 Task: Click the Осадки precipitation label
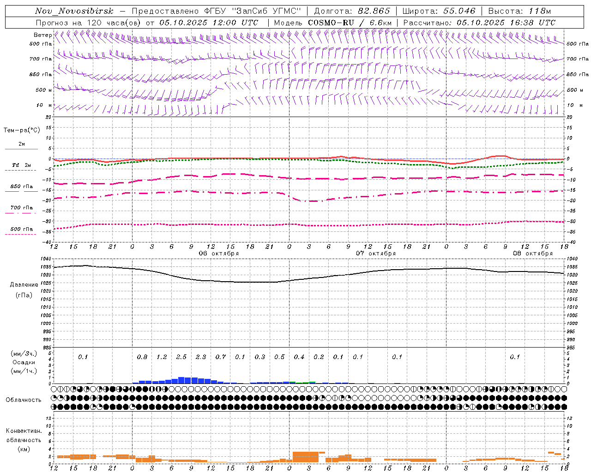pyautogui.click(x=24, y=362)
